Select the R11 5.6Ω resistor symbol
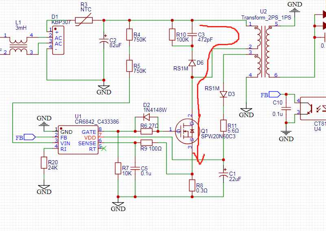 tap(223, 126)
